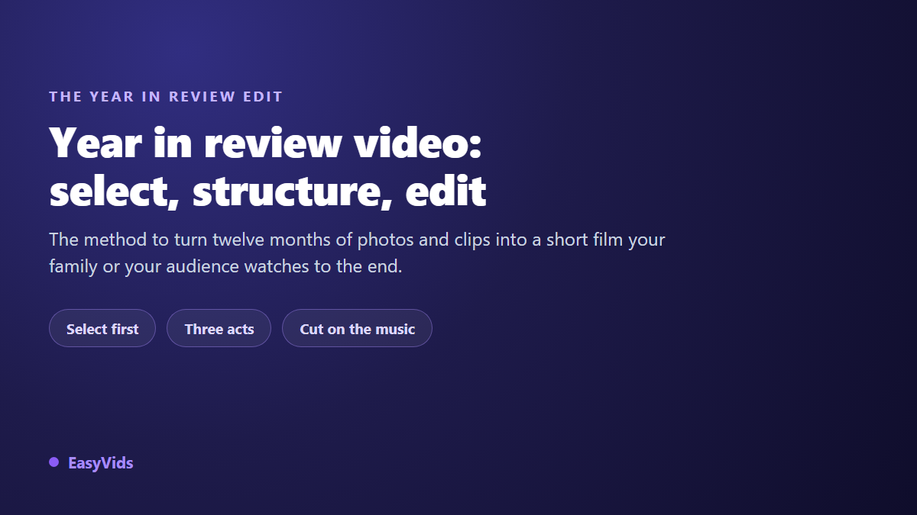Viewport: 917px width, 515px height.
Task: Click the Cut on the music pill
Action: 357,328
